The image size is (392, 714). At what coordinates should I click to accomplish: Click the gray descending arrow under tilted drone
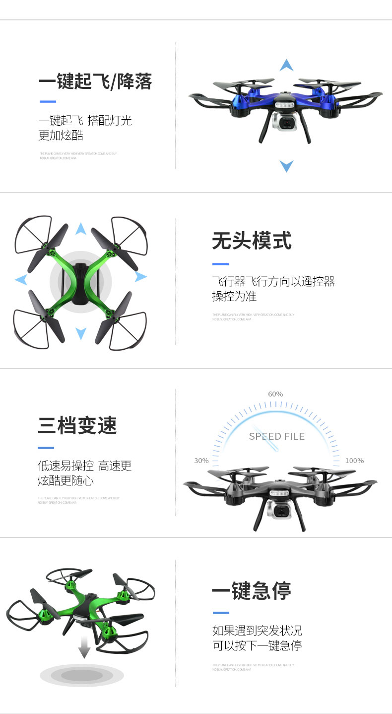pos(84,645)
